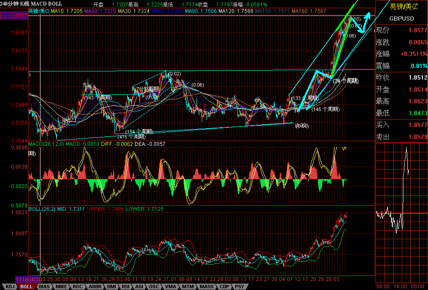Click the 涨幅 +0.3511% quote row
The width and height of the screenshot is (428, 290).
[402, 54]
